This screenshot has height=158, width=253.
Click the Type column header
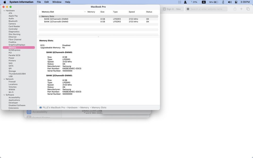[115, 12]
